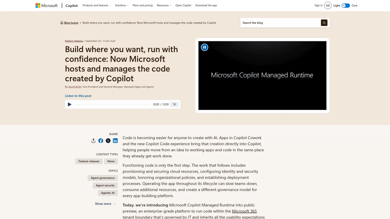
Task: Go to Download the app
Action: [206, 6]
